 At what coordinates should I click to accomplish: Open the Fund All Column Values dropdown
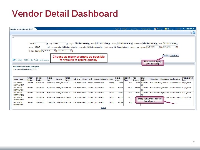pos(109,44)
